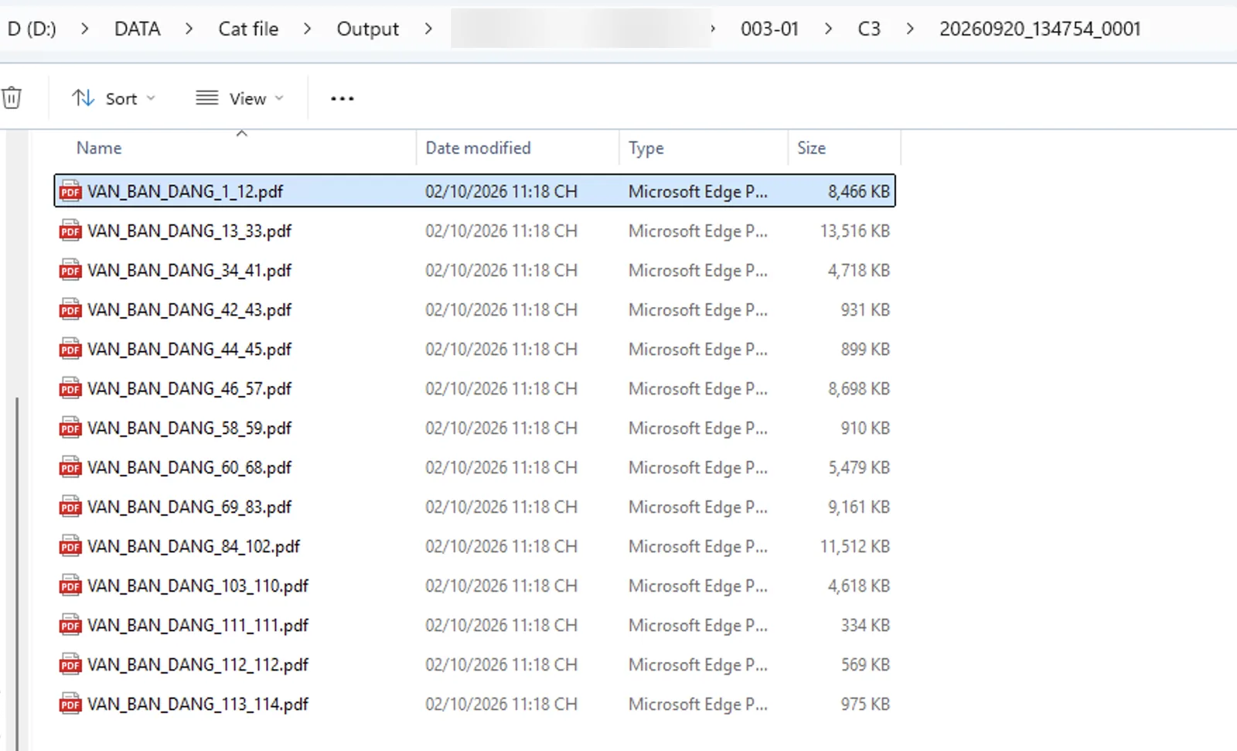Select the D (D:) drive breadcrumb
The image size is (1237, 751).
point(32,29)
